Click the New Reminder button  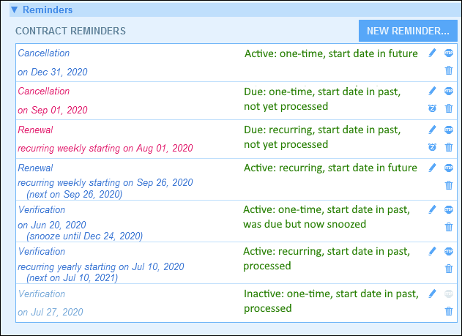coord(408,31)
